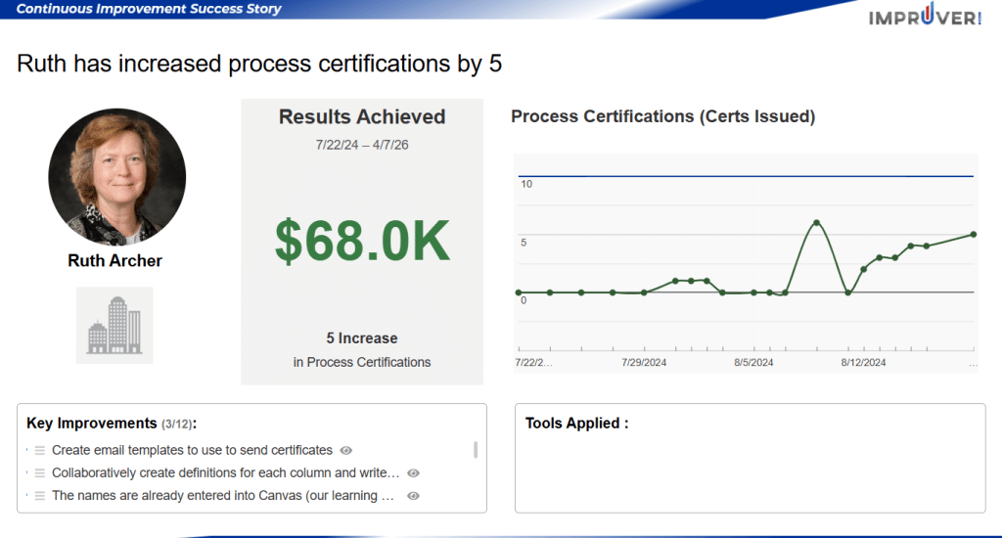
Task: Click the 7/22/24 – 4/7/26 date range
Action: pos(362,144)
